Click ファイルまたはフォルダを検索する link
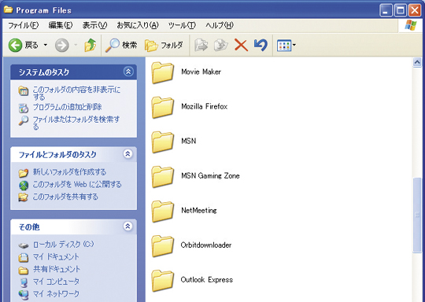Image resolution: width=425 pixels, height=302 pixels. tap(76, 123)
